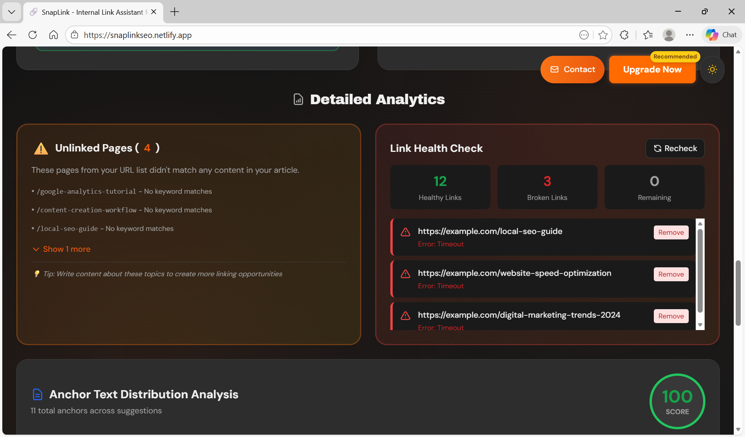
Task: Click the broken links list scrollbar thumb
Action: click(700, 270)
